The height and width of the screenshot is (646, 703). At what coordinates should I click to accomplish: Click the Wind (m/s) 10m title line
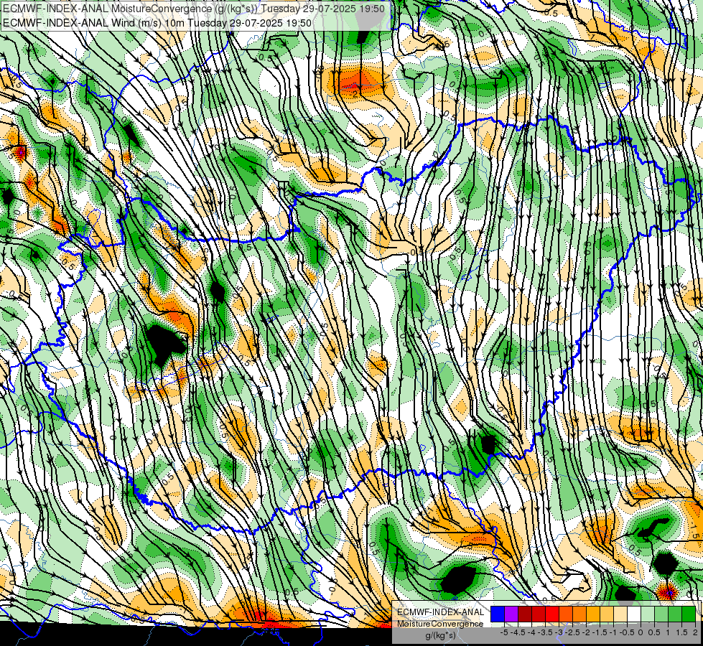(x=157, y=22)
